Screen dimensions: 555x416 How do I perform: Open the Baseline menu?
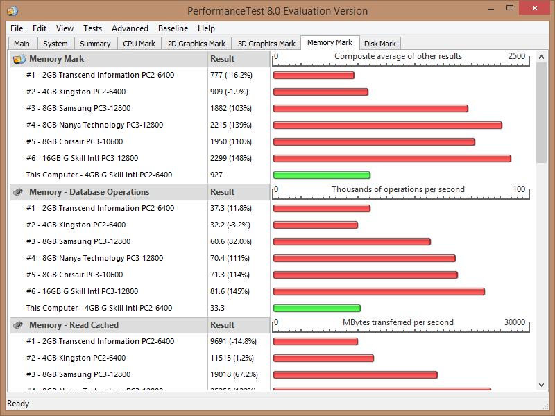coord(173,28)
